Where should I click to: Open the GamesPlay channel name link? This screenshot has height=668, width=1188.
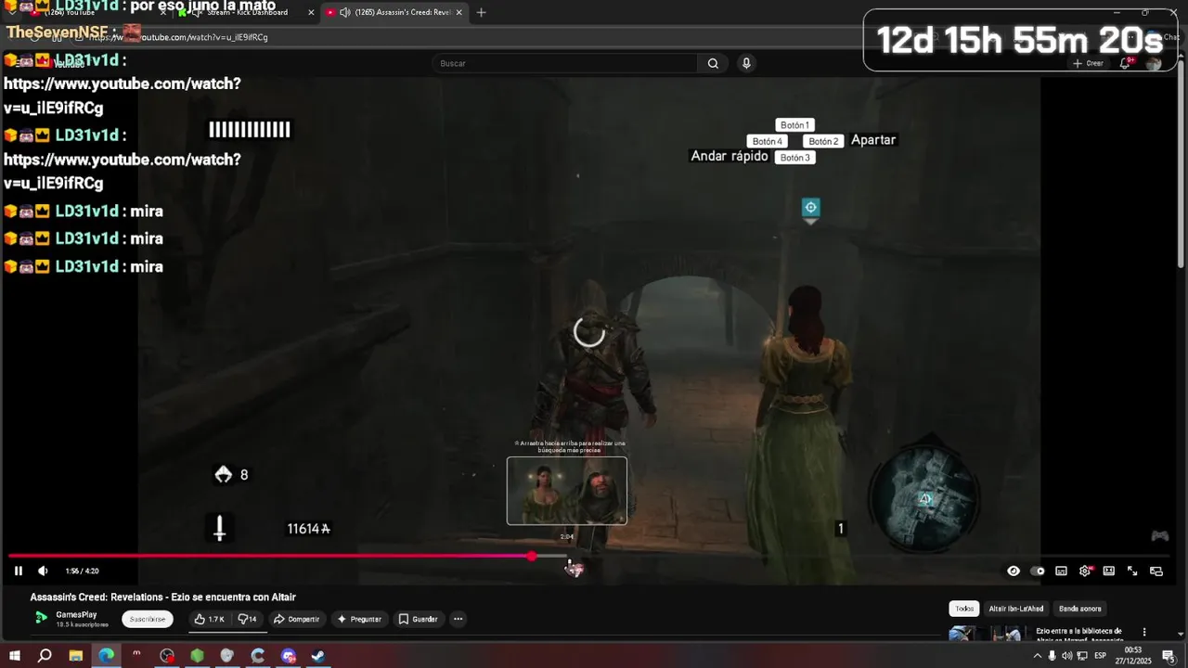tap(76, 614)
